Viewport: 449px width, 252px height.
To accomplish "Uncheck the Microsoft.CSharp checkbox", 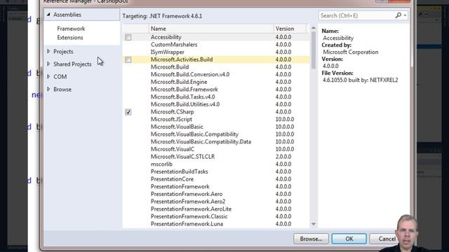I will [128, 112].
